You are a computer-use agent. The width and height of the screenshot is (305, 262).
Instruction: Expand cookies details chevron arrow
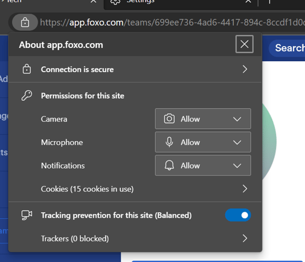[245, 189]
